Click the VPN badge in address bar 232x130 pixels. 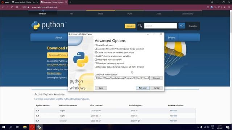pos(24,7)
